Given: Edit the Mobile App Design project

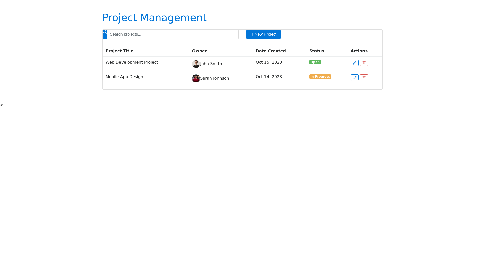Looking at the screenshot, I should (x=354, y=77).
